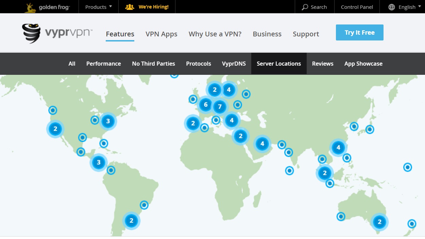Open the 2-server cluster in southern South America

131,221
